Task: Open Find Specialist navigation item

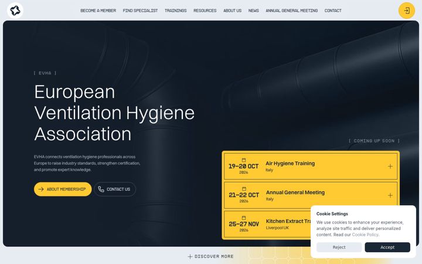Action: click(x=140, y=11)
